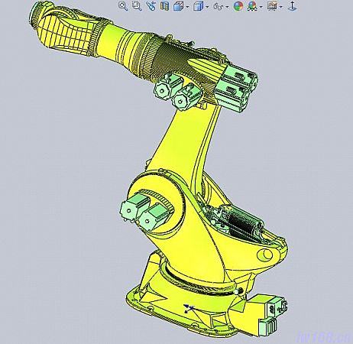353x344 pixels.
Task: Click the View Settings monitor icon
Action: pyautogui.click(x=272, y=6)
